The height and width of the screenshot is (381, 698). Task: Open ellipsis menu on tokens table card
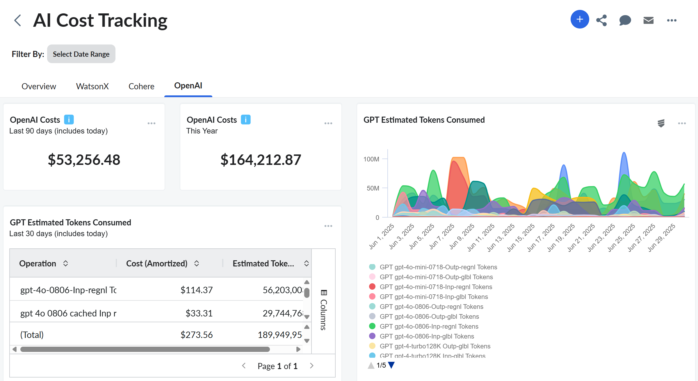[328, 226]
